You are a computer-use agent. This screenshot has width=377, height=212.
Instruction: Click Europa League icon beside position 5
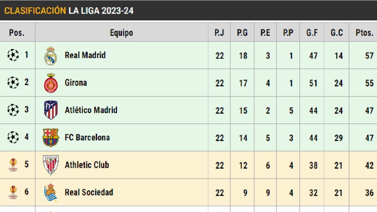click(x=13, y=165)
